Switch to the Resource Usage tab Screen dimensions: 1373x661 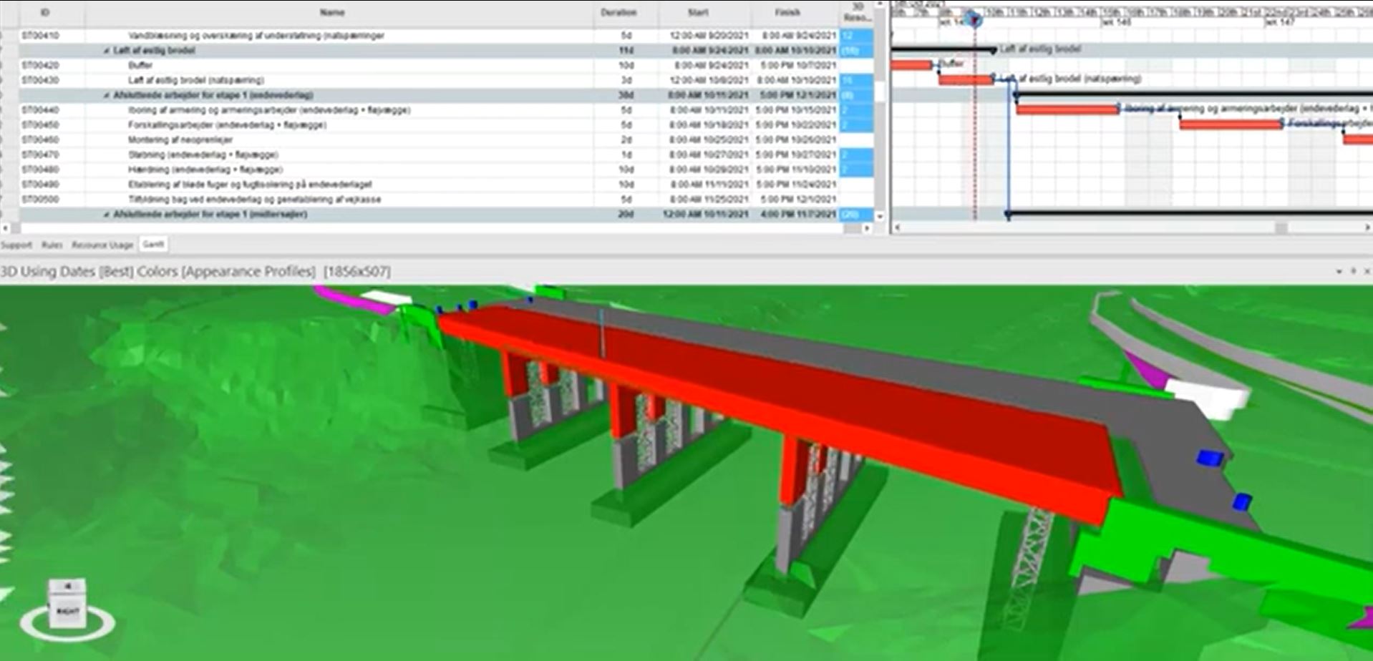(102, 245)
